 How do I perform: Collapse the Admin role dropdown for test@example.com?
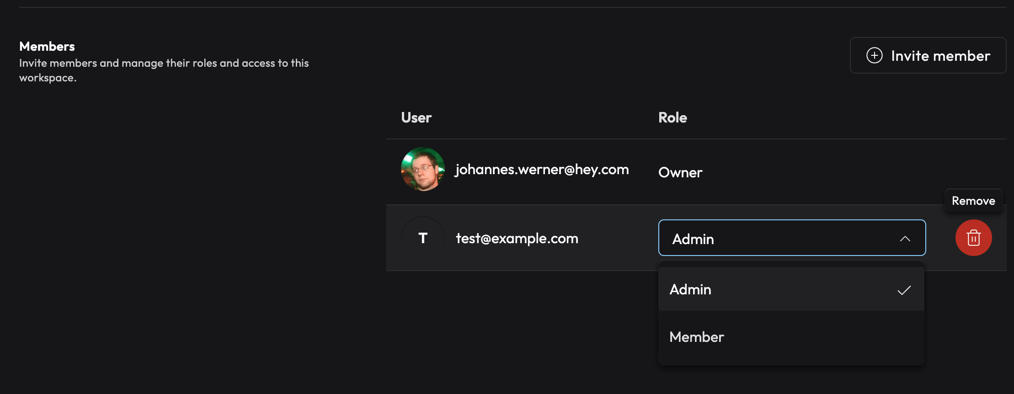click(792, 238)
